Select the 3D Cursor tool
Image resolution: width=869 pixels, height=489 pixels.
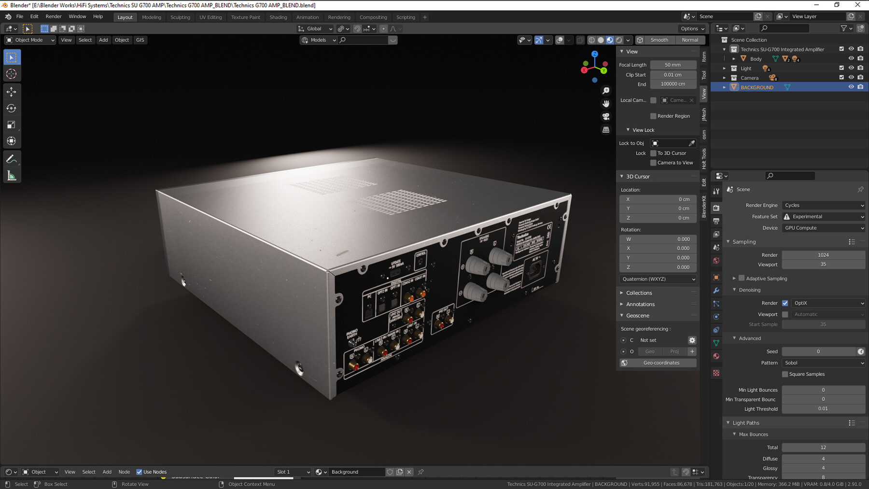pos(12,73)
